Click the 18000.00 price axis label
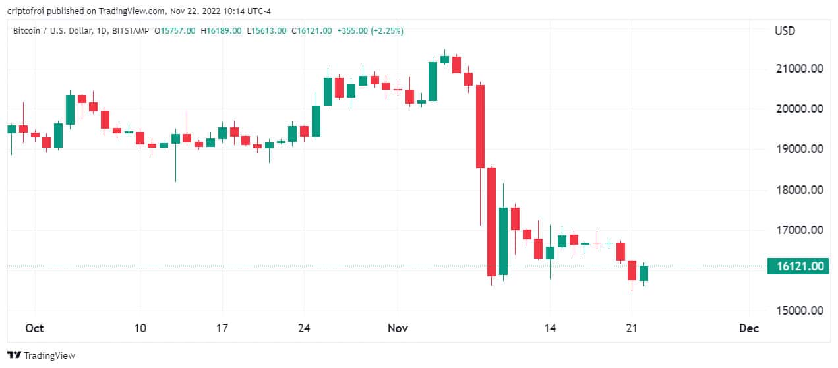Image resolution: width=838 pixels, height=368 pixels. coord(799,190)
